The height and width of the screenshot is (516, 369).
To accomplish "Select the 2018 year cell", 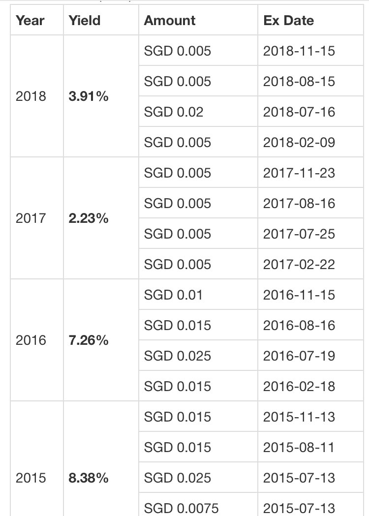I will (x=31, y=96).
